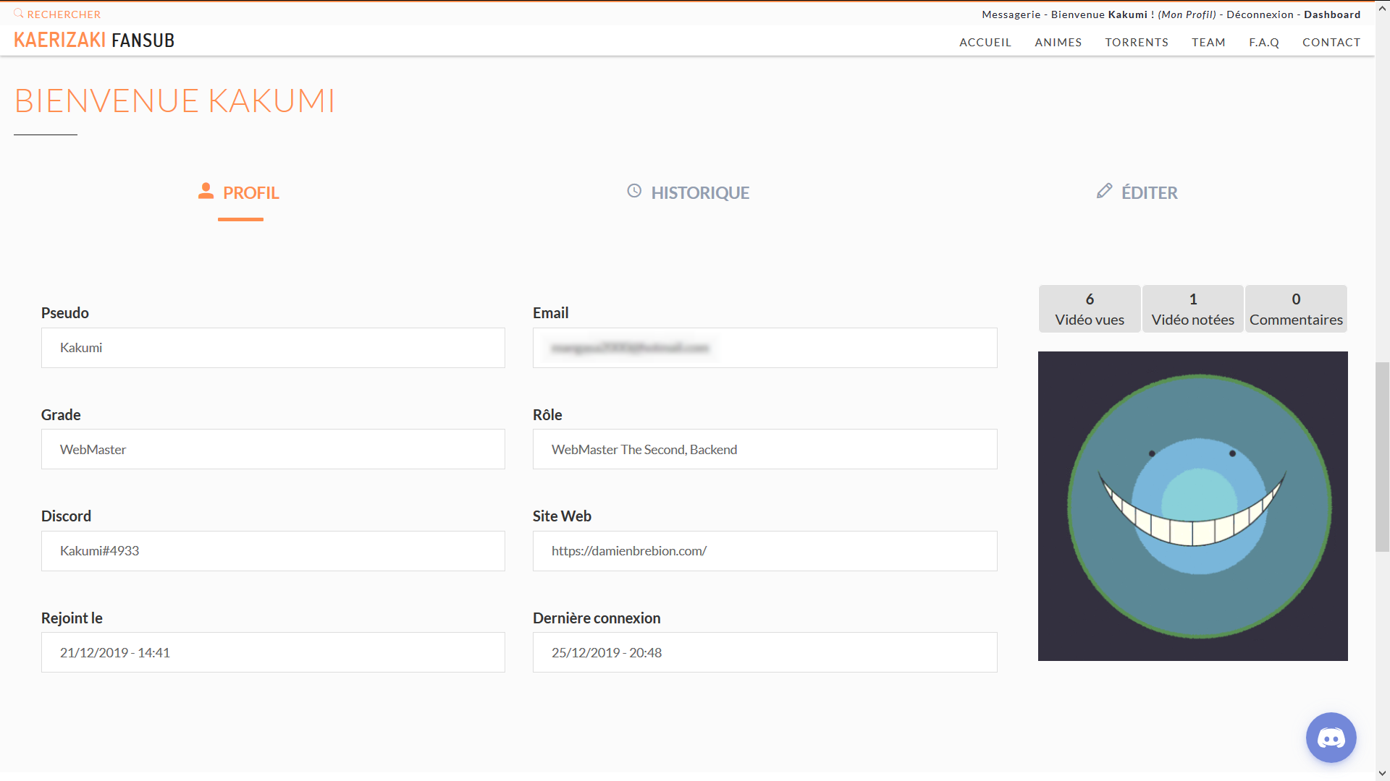This screenshot has height=781, width=1390.
Task: Click the Site Web field URL
Action: [x=764, y=551]
